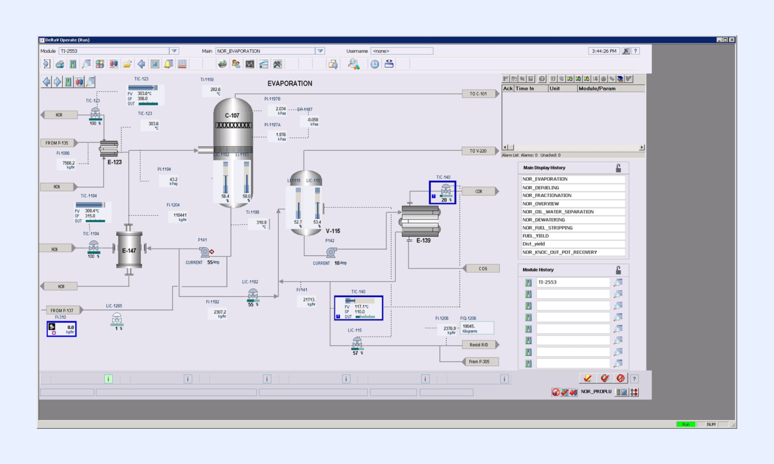The image size is (774, 464).
Task: Select Dist_yield in Main Display History
Action: coord(573,244)
